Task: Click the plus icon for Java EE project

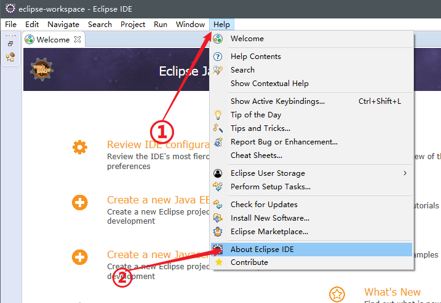Action: [80, 203]
